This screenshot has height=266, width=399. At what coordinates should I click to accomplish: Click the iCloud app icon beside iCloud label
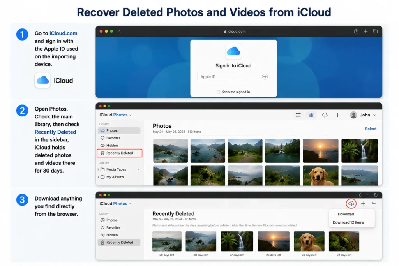pos(42,80)
